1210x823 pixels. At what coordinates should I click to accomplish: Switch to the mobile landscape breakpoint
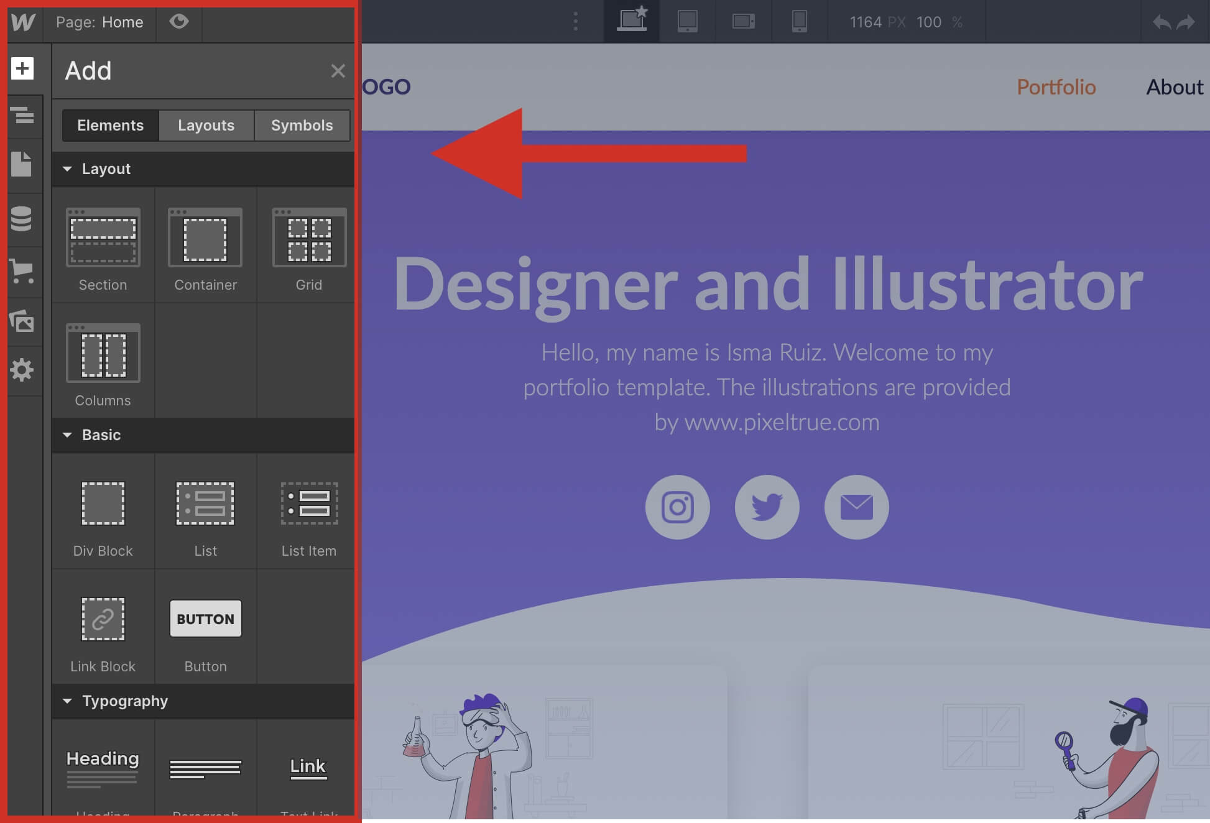(x=744, y=21)
